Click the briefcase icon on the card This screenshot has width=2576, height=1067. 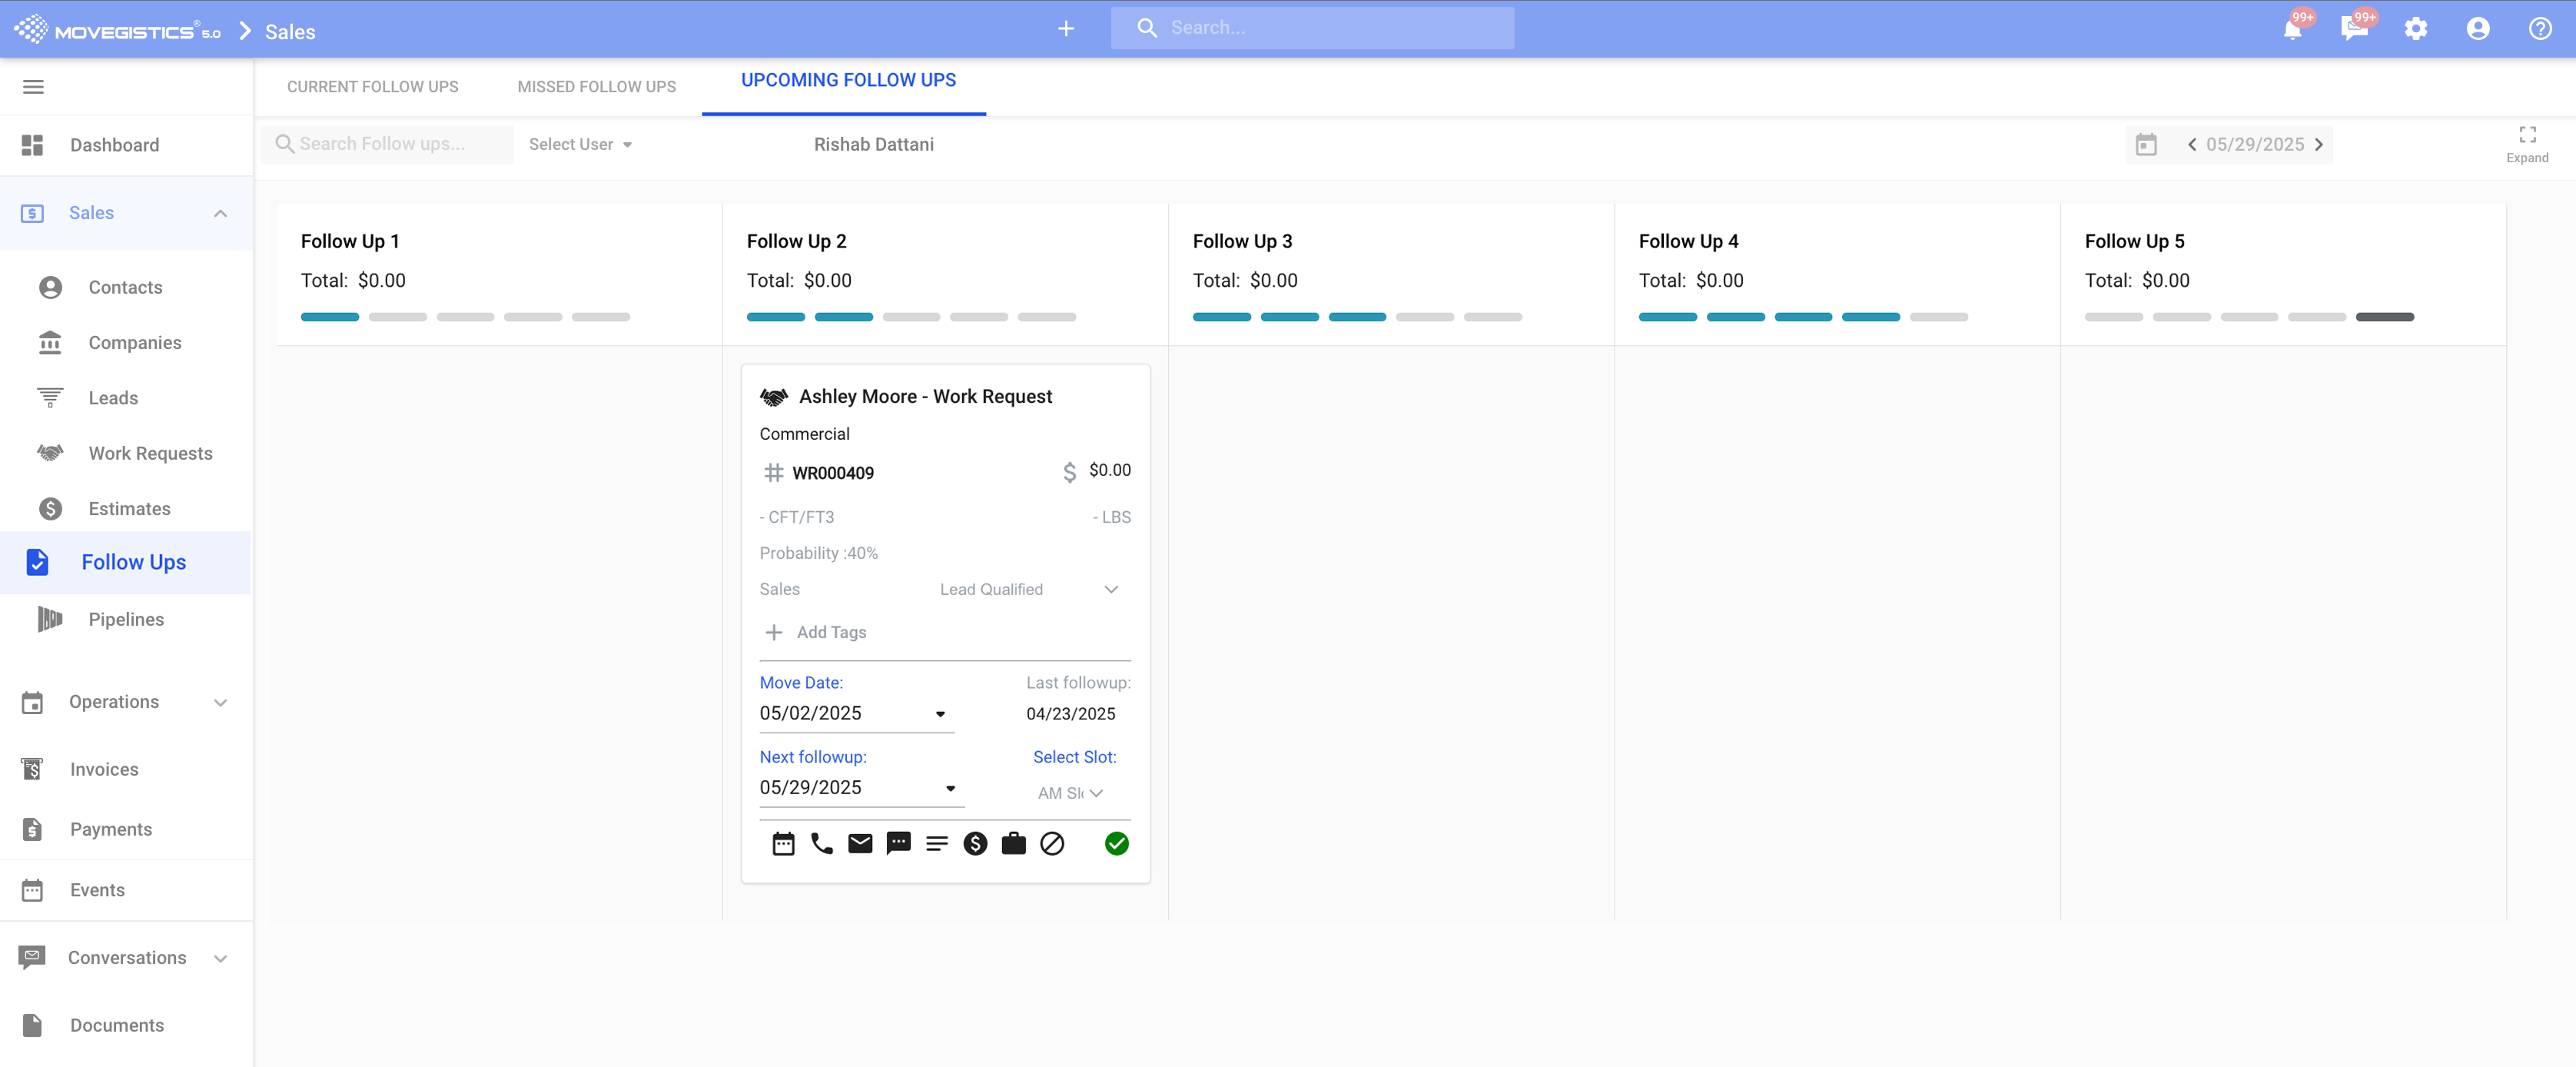click(x=1013, y=843)
